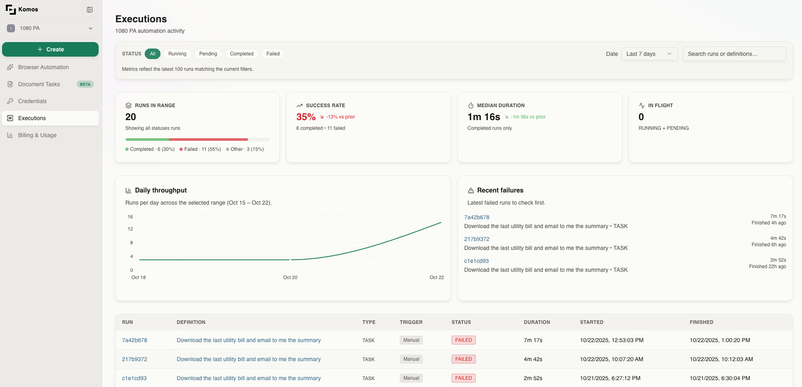
Task: Collapse the sidebar with the panel icon
Action: 90,10
